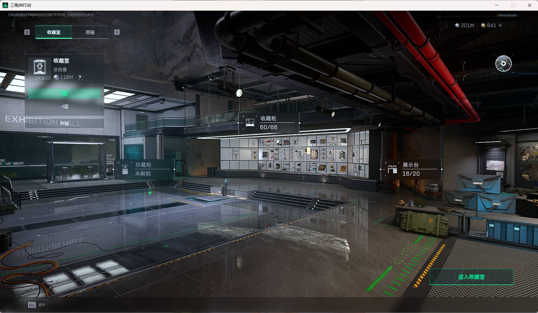Click the 收藏室 LV.1 emblem icon
This screenshot has height=313, width=538.
click(40, 69)
